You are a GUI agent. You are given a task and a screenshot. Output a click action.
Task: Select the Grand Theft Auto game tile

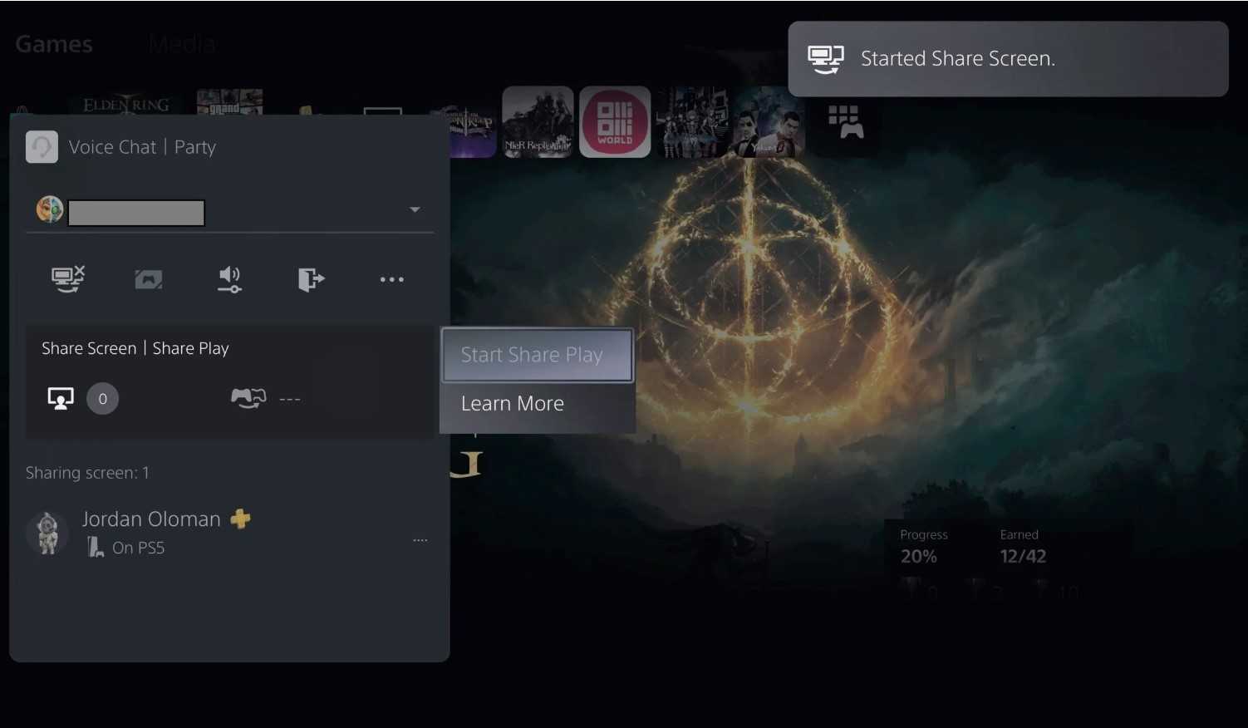coord(229,101)
